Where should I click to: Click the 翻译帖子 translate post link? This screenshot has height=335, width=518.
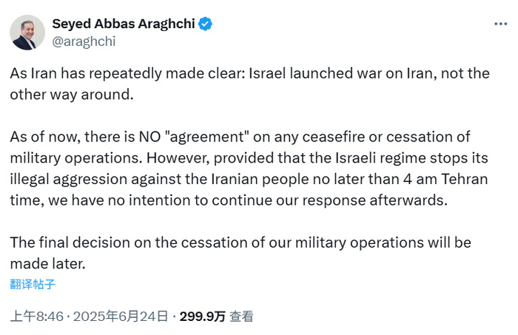33,283
